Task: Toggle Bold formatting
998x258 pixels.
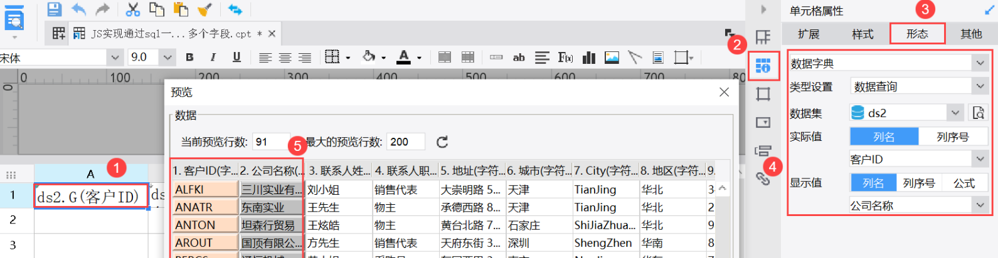Action: (189, 58)
